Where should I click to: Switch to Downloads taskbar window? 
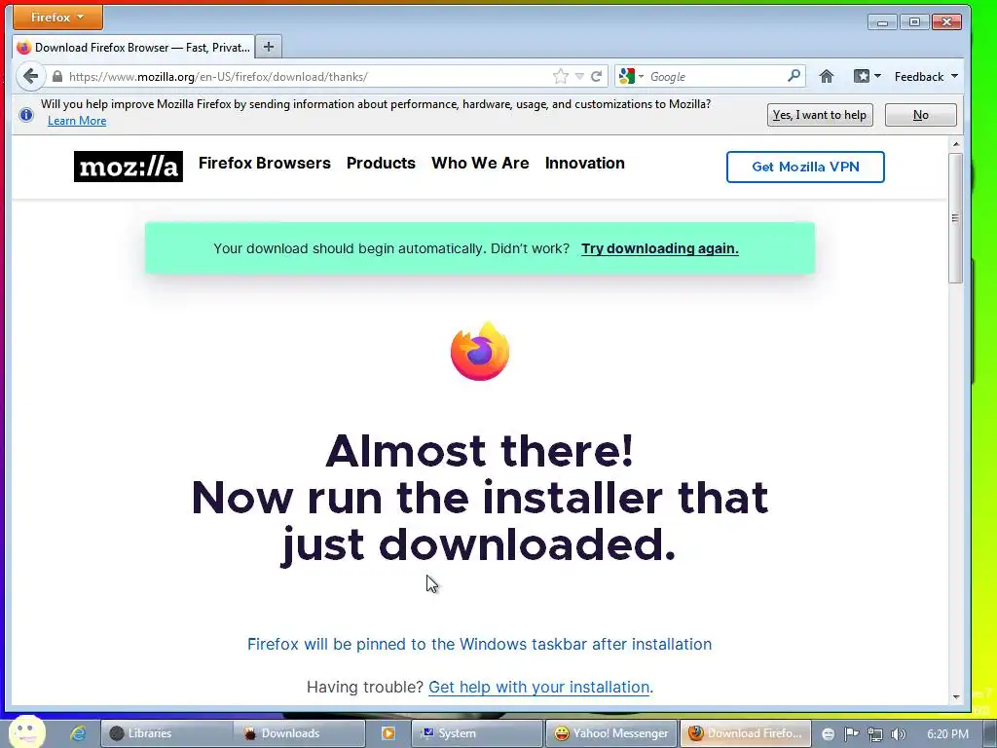tap(300, 733)
